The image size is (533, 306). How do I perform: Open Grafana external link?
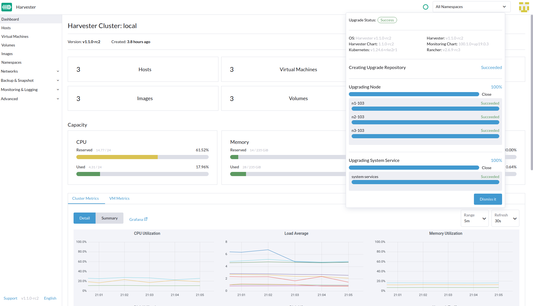138,219
